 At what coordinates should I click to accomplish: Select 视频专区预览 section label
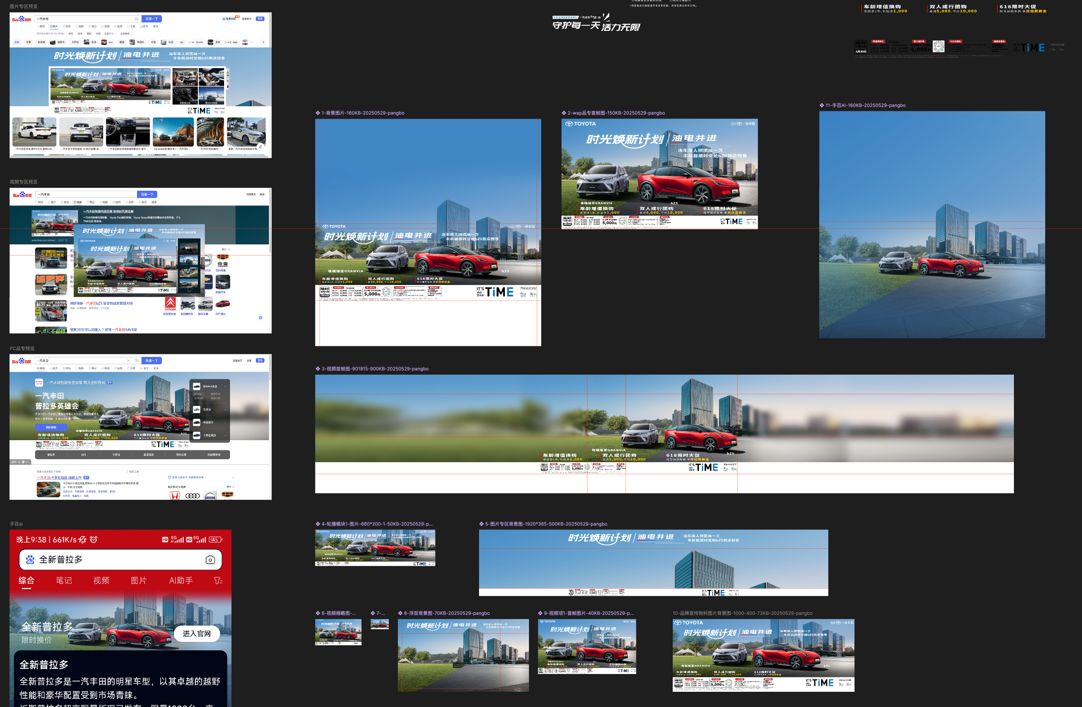pos(24,182)
